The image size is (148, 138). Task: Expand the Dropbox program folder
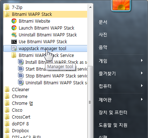pyautogui.click(x=45, y=131)
